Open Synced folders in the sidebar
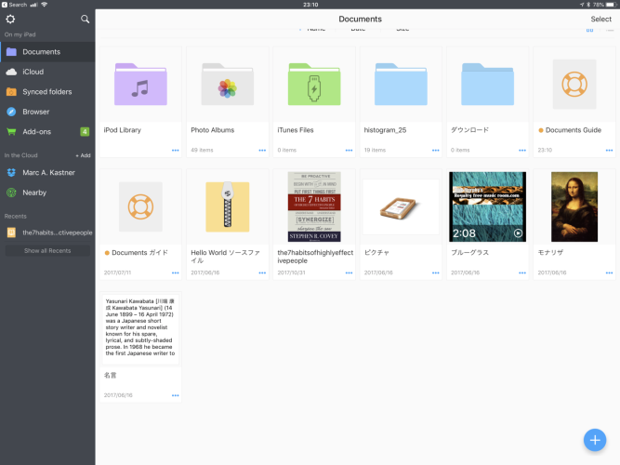This screenshot has height=465, width=620. click(x=46, y=92)
